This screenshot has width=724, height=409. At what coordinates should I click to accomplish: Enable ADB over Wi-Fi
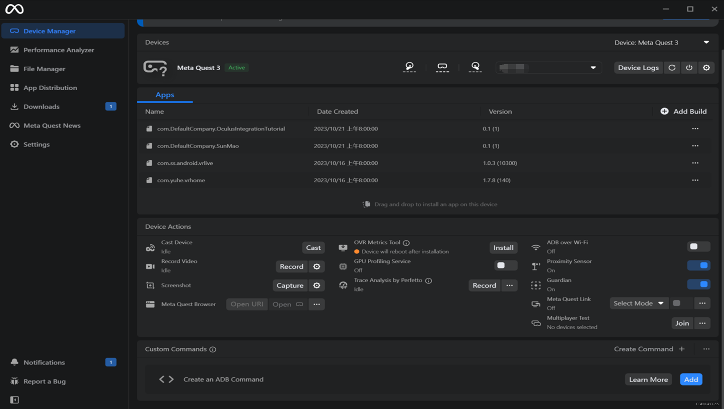pyautogui.click(x=699, y=246)
